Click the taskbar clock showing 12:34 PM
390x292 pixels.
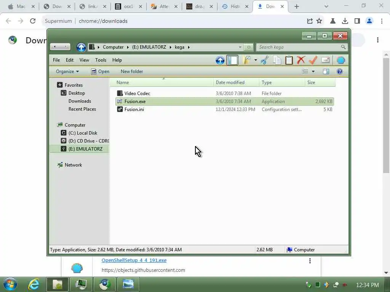click(368, 285)
